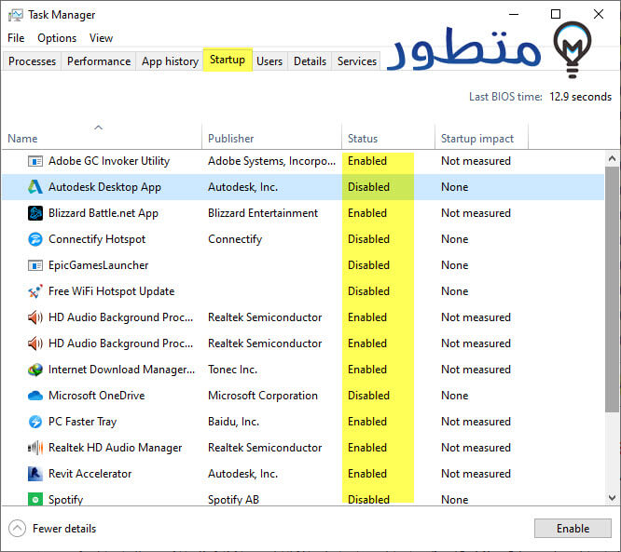Click the Autodesk Desktop App icon
621x552 pixels.
click(35, 187)
